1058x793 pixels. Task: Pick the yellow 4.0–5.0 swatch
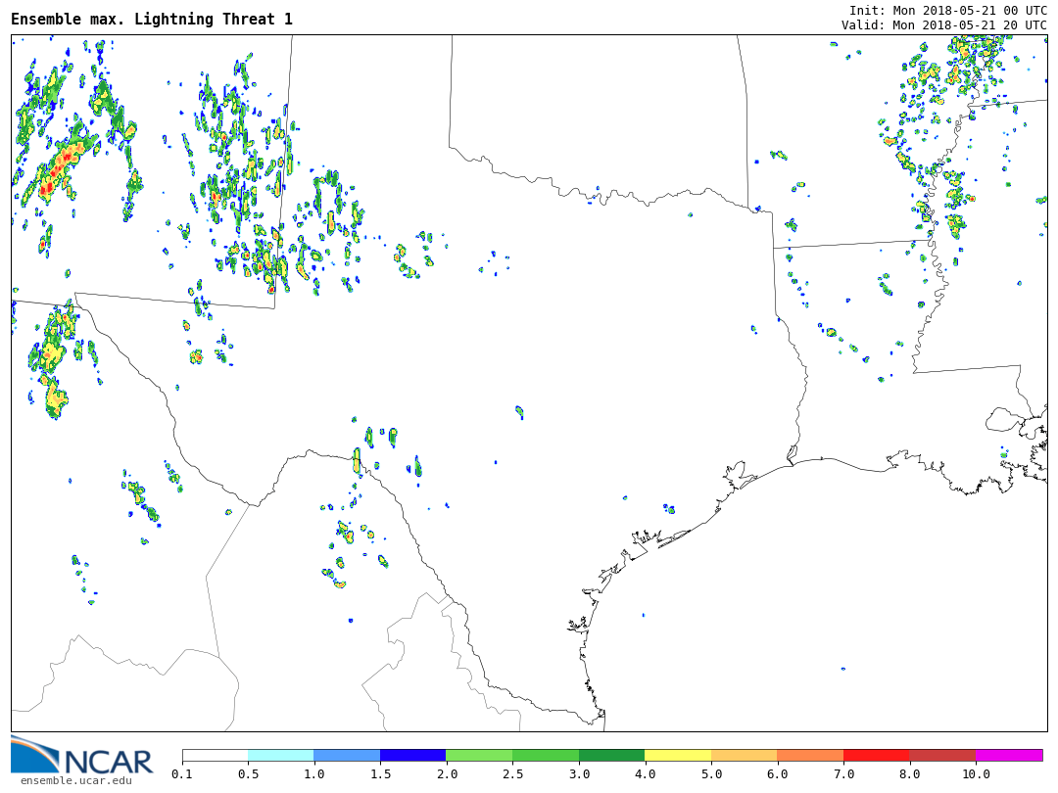click(x=678, y=756)
